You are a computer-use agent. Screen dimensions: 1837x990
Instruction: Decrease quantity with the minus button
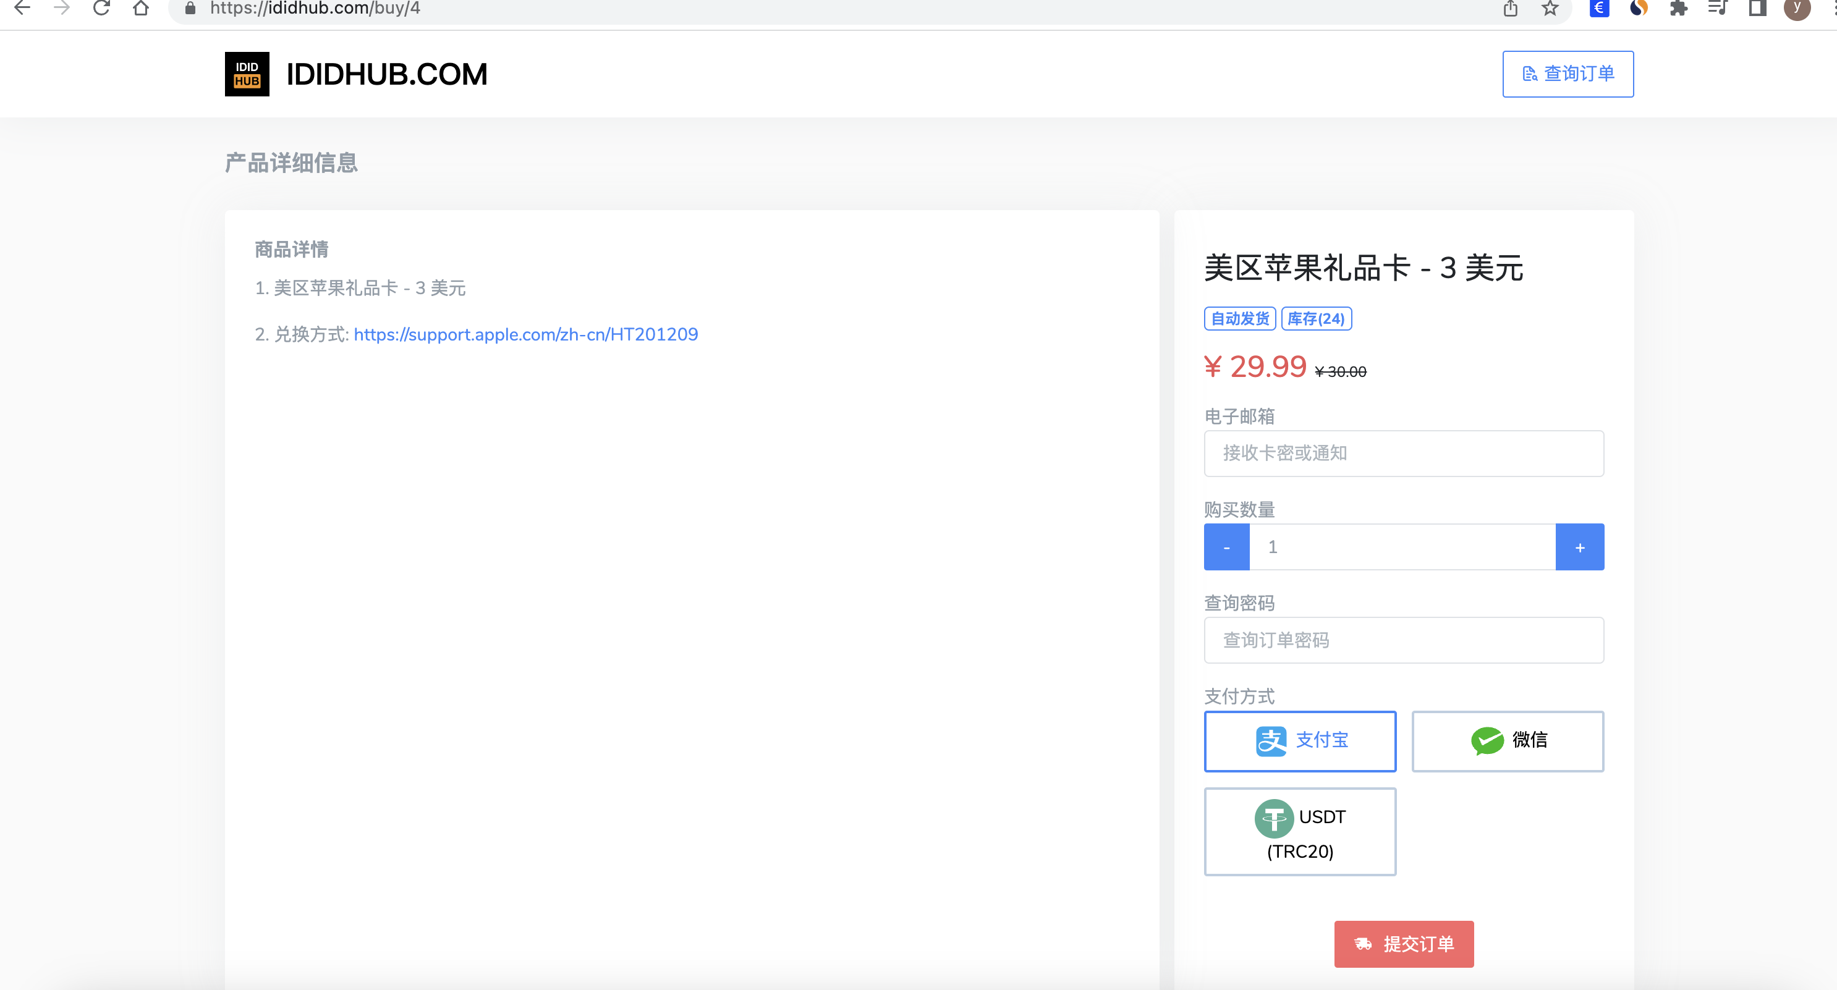[1226, 547]
